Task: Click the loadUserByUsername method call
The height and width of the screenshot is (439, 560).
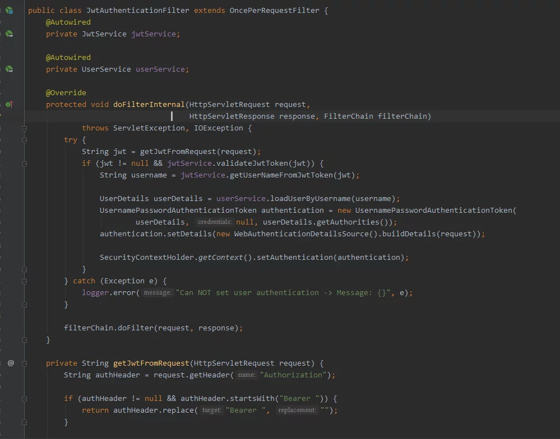Action: point(308,199)
